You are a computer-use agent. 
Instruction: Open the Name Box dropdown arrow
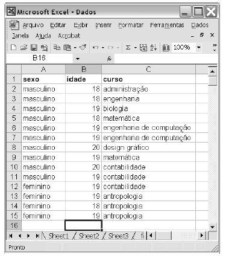[78, 59]
